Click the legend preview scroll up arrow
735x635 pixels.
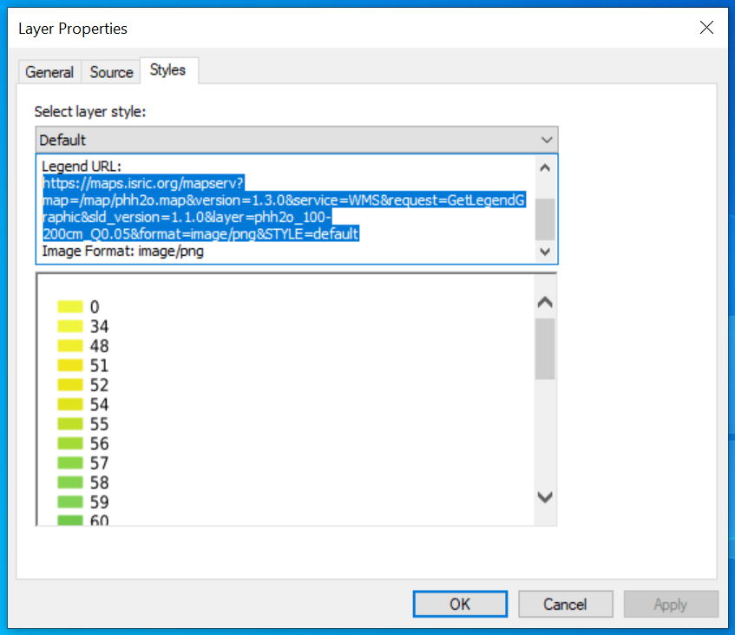coord(545,303)
